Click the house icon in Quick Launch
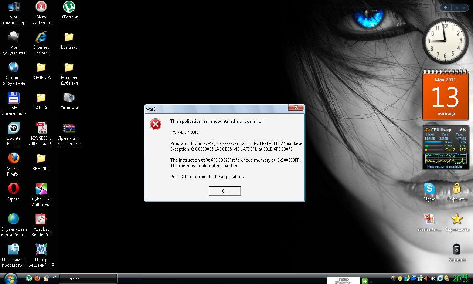 [46, 278]
